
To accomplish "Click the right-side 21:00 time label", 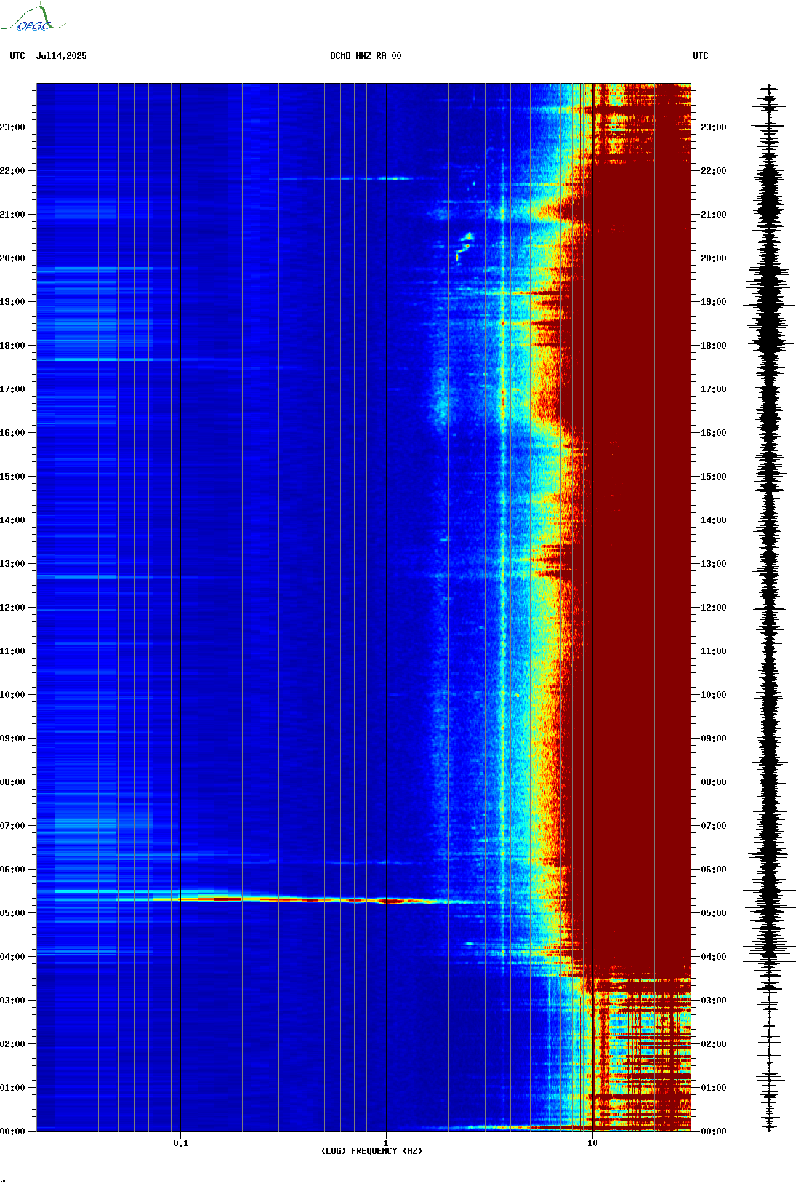I will coord(714,215).
